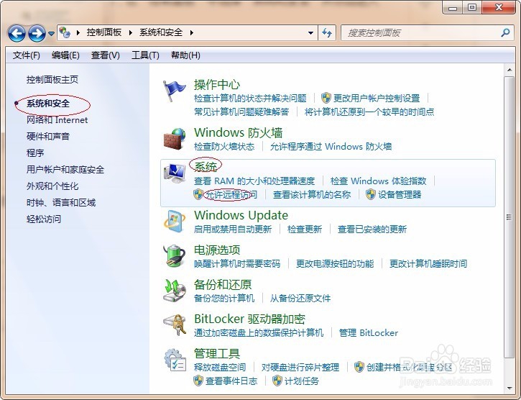
Task: Expand arrow after 控制面板 in address bar
Action: click(131, 32)
